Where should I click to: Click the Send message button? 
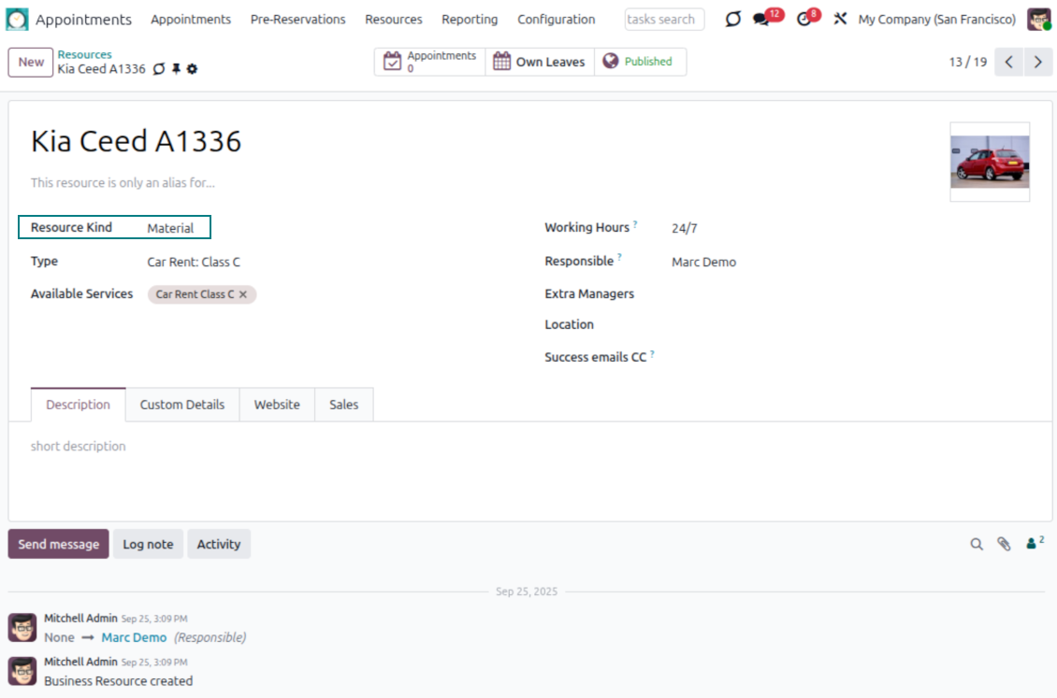(58, 544)
